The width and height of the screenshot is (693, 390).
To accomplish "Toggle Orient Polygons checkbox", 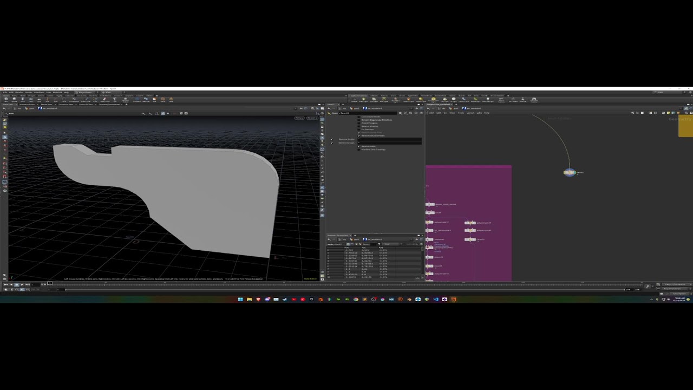I will coord(359,123).
